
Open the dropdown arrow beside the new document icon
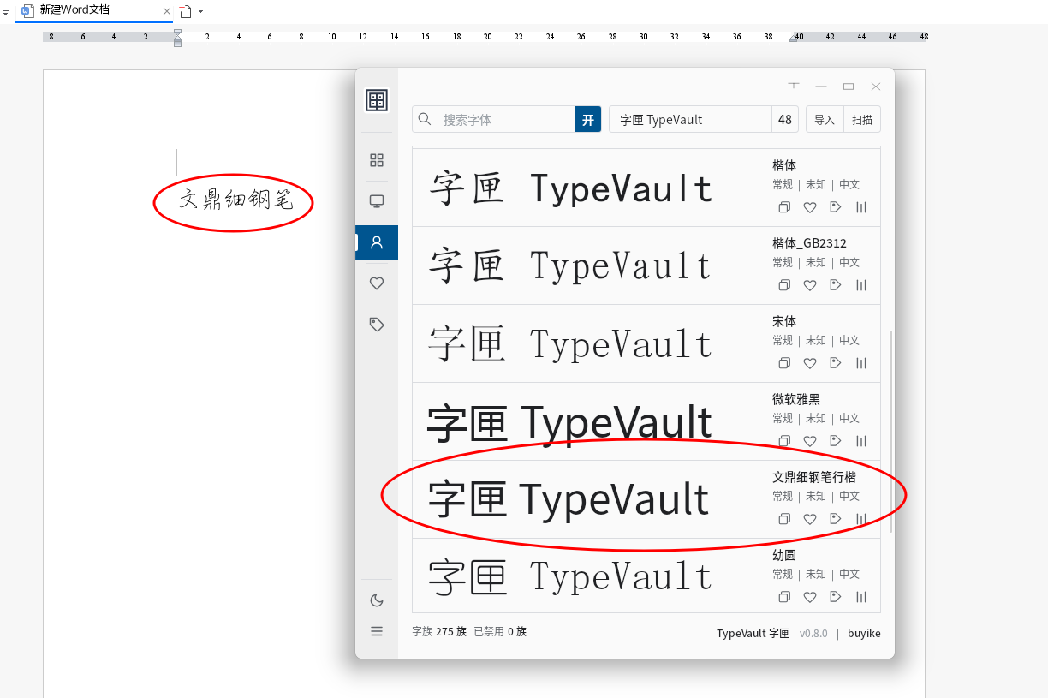200,11
